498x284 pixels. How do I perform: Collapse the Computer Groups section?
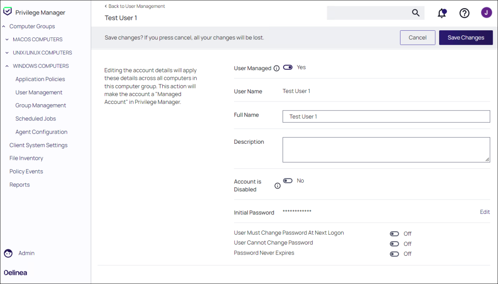[4, 27]
